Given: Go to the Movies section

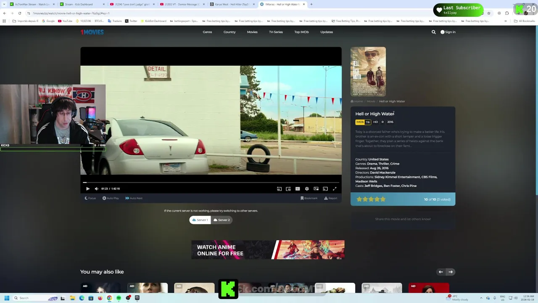Looking at the screenshot, I should pyautogui.click(x=252, y=32).
